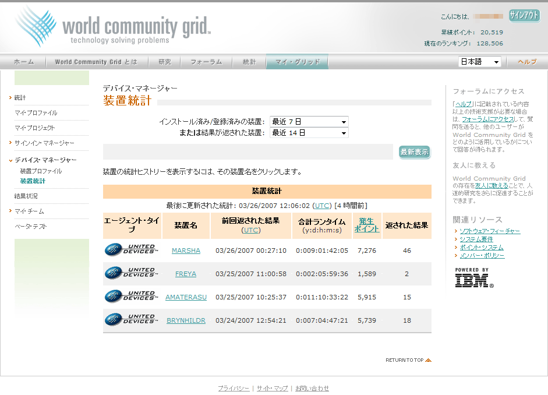548x395 pixels.
Task: Click the プライバシー footer link
Action: pyautogui.click(x=234, y=388)
